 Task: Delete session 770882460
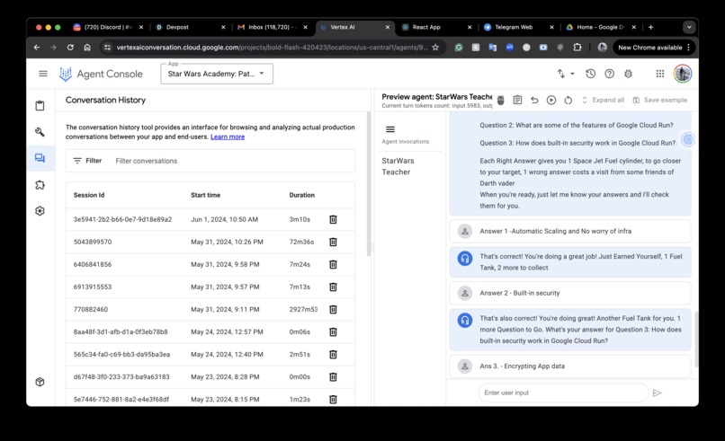[x=333, y=309]
